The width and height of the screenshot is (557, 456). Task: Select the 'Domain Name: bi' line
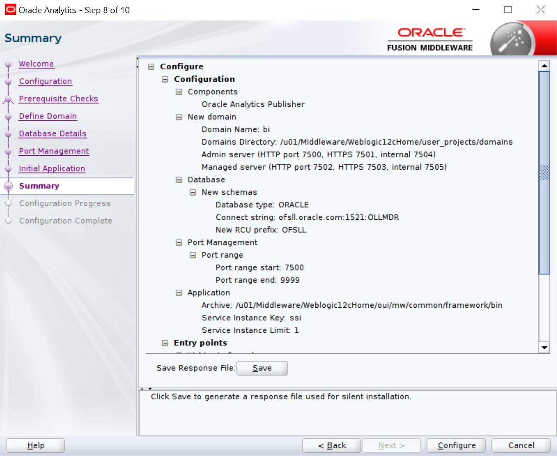pyautogui.click(x=236, y=129)
